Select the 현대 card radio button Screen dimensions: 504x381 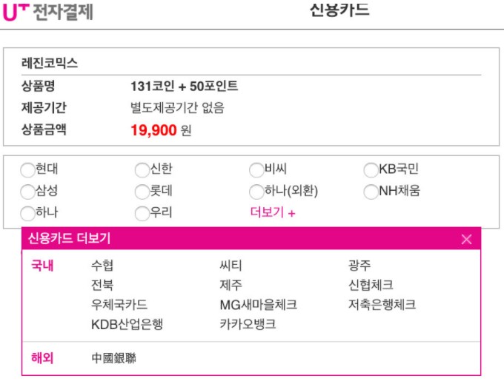click(28, 170)
